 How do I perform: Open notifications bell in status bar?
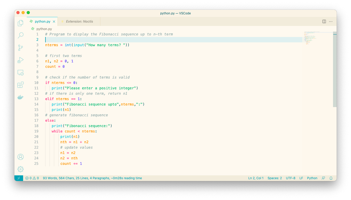coord(331,178)
